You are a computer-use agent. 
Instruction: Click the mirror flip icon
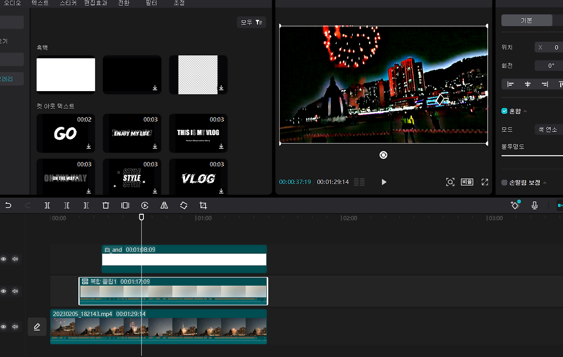click(164, 205)
